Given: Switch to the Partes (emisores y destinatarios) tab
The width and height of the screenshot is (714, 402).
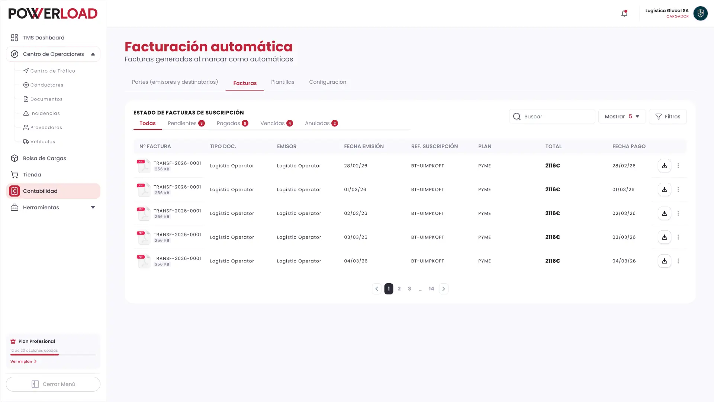Looking at the screenshot, I should tap(175, 82).
